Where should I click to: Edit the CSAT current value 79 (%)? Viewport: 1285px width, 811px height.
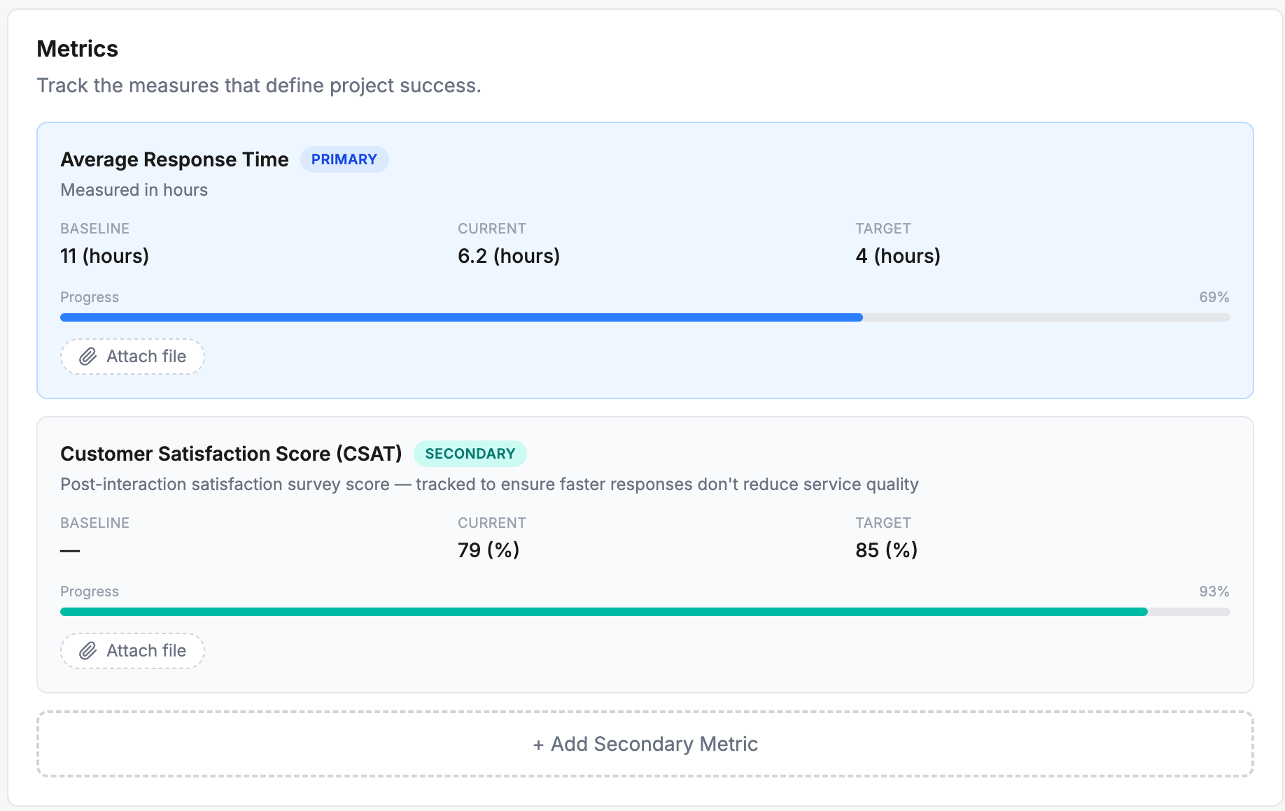point(488,550)
